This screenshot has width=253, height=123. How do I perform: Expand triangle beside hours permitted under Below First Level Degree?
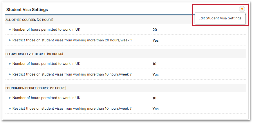[x=10, y=64]
